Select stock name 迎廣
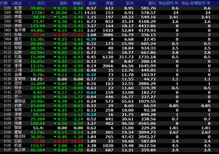Screen dimensions: 219x154 point(18,61)
